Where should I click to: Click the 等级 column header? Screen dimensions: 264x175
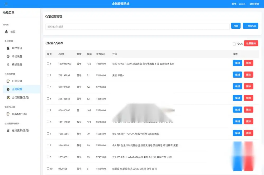(89, 54)
